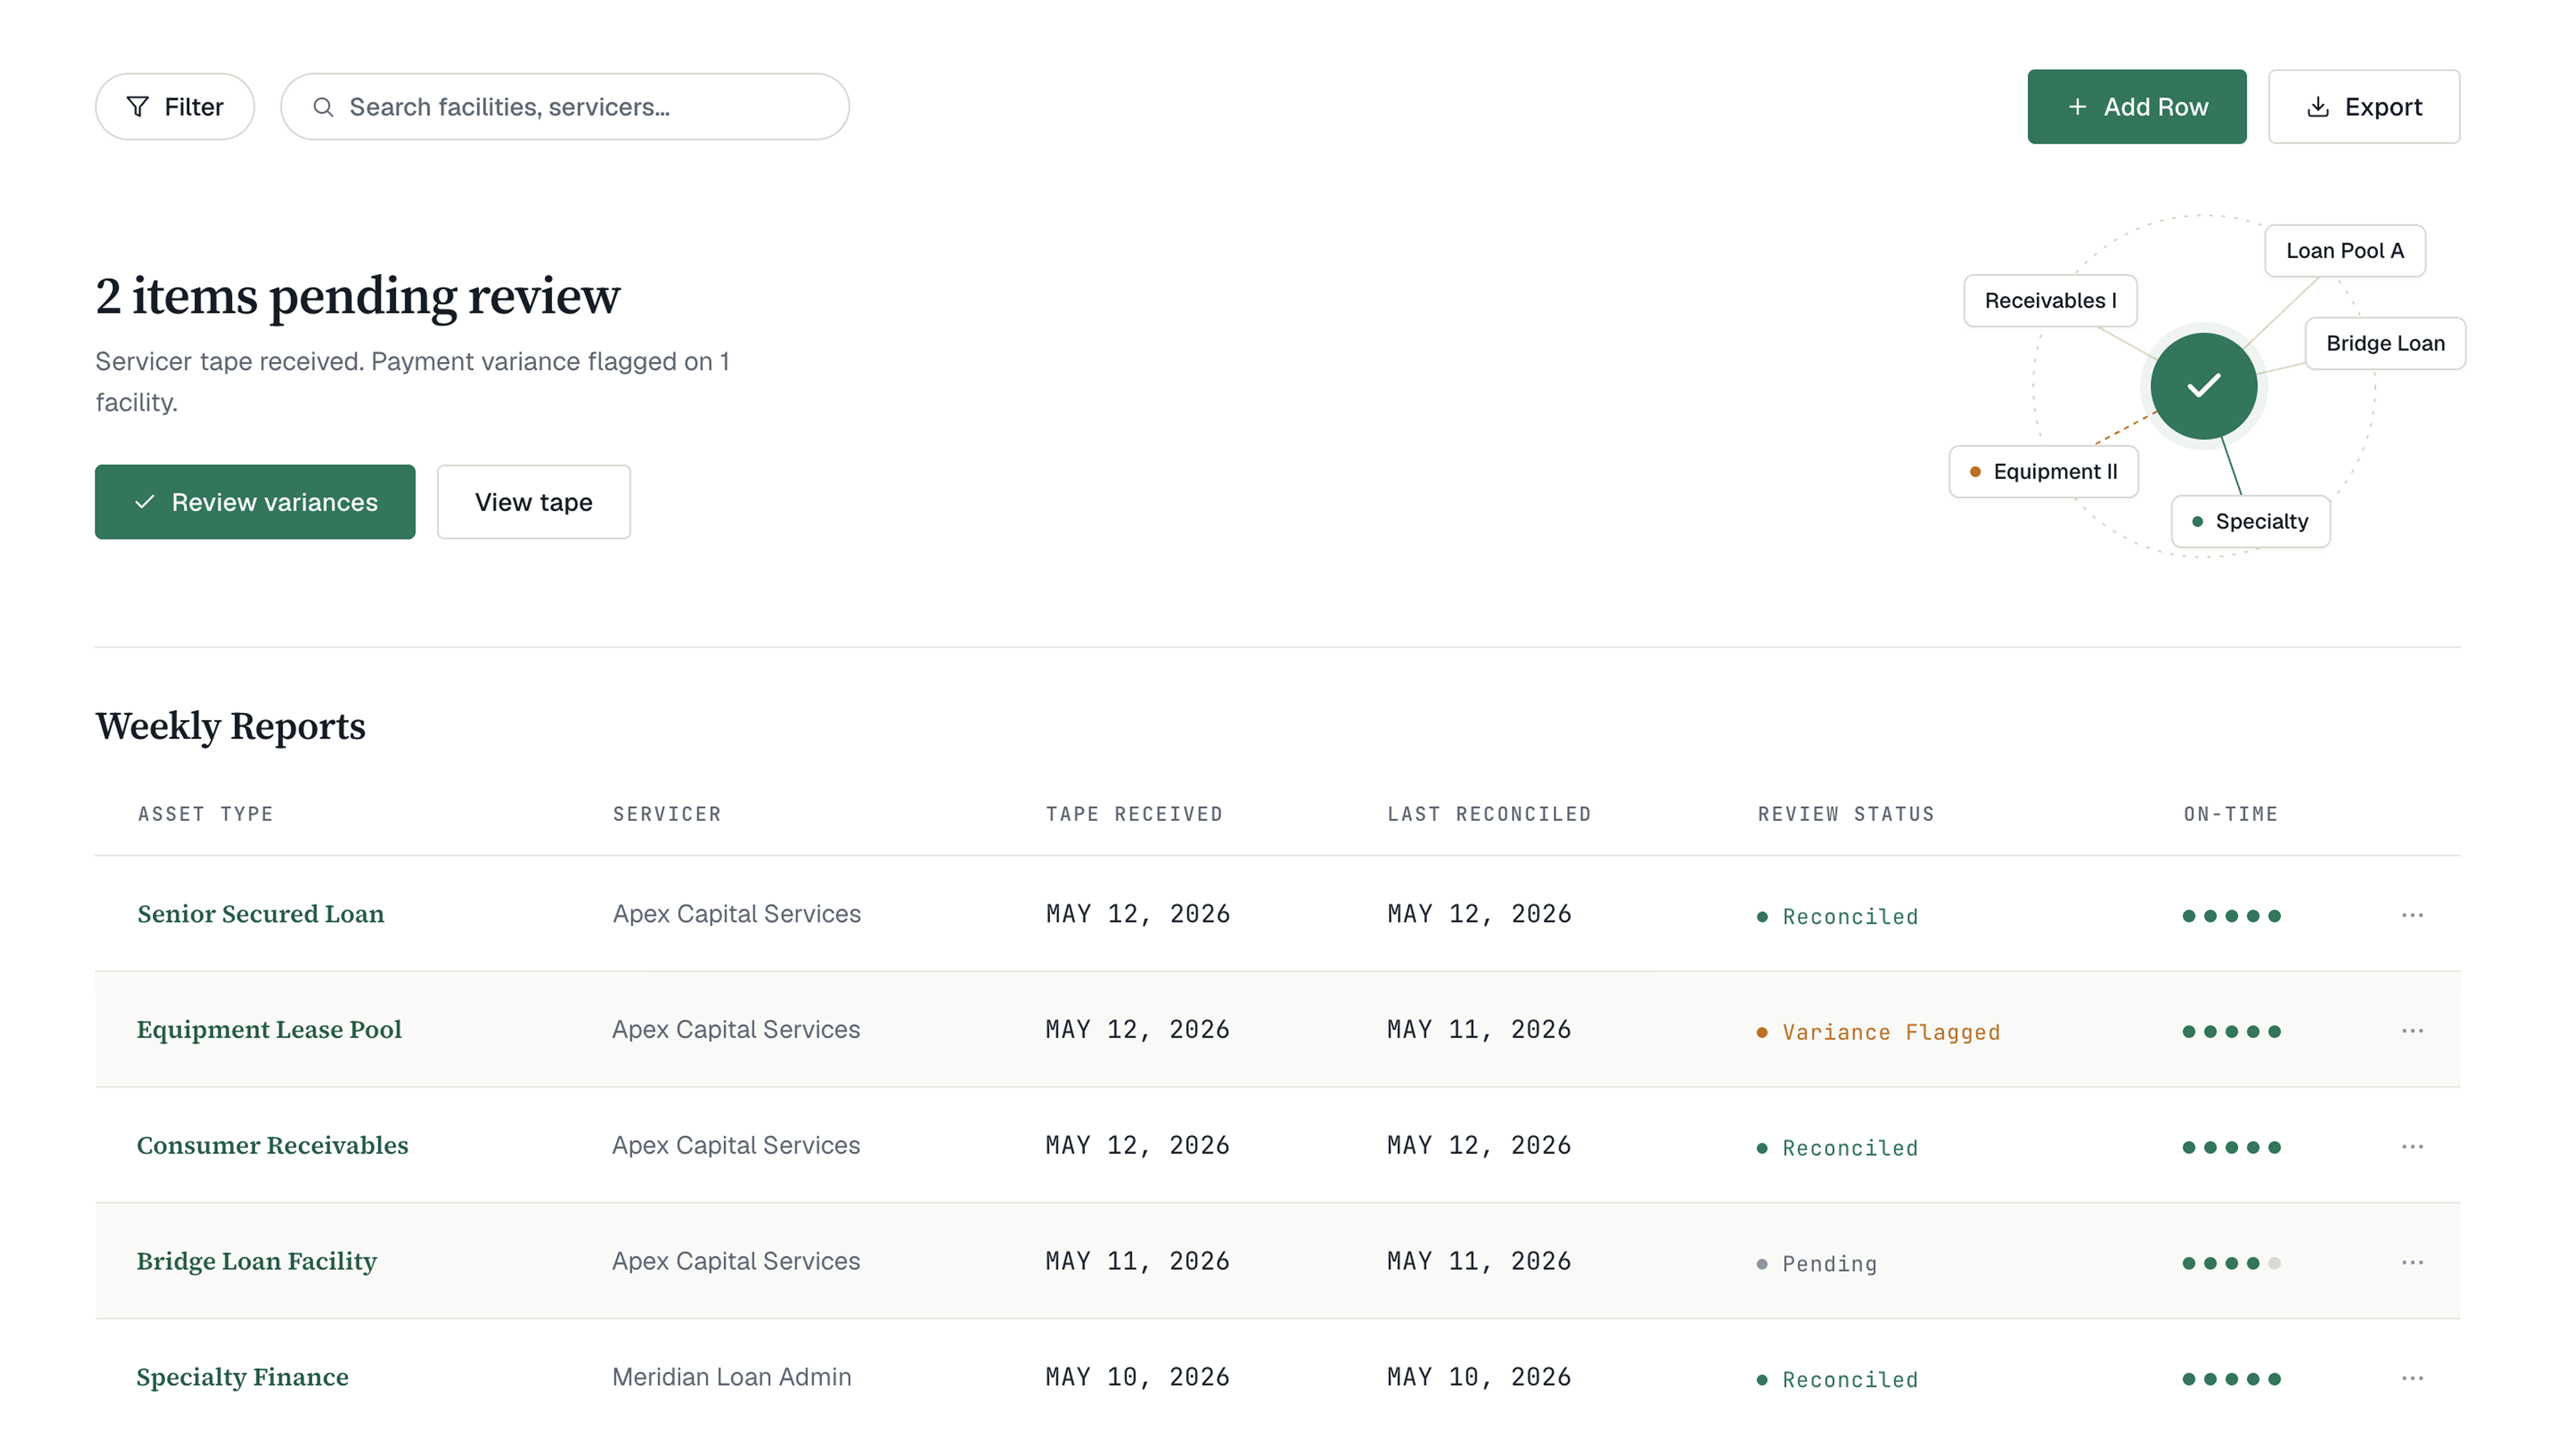Click the checkmark icon on Review variances
Screen dimensions: 2555x1456
point(144,501)
